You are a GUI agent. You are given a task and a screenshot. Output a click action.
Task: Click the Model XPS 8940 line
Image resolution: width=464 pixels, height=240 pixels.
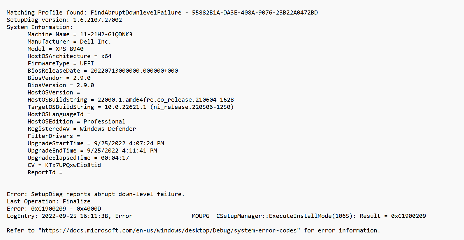(56, 49)
